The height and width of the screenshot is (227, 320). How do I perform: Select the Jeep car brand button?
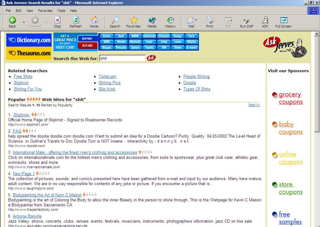[164, 42]
